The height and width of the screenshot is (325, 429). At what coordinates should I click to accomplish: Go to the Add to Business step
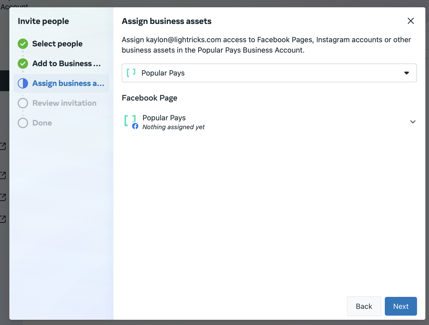66,64
